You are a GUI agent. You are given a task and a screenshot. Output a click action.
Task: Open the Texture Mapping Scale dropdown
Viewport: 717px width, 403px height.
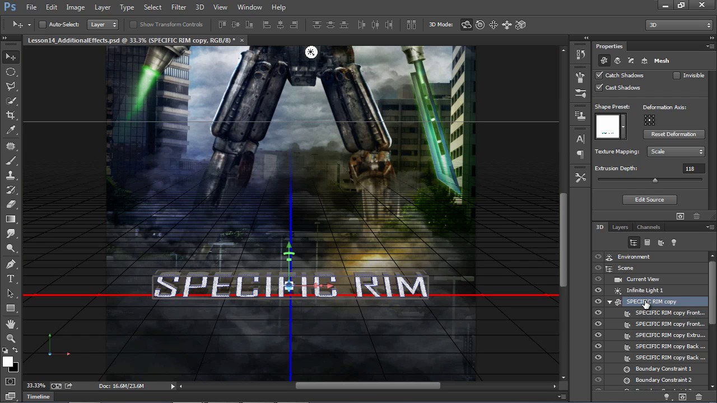[676, 152]
